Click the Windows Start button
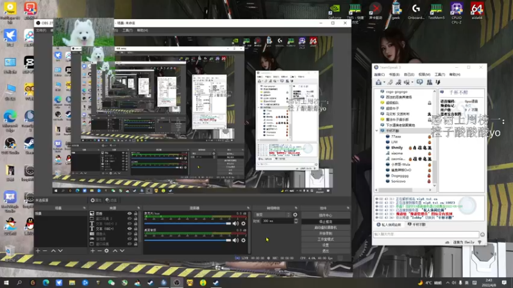The image size is (513, 288). click(x=6, y=282)
